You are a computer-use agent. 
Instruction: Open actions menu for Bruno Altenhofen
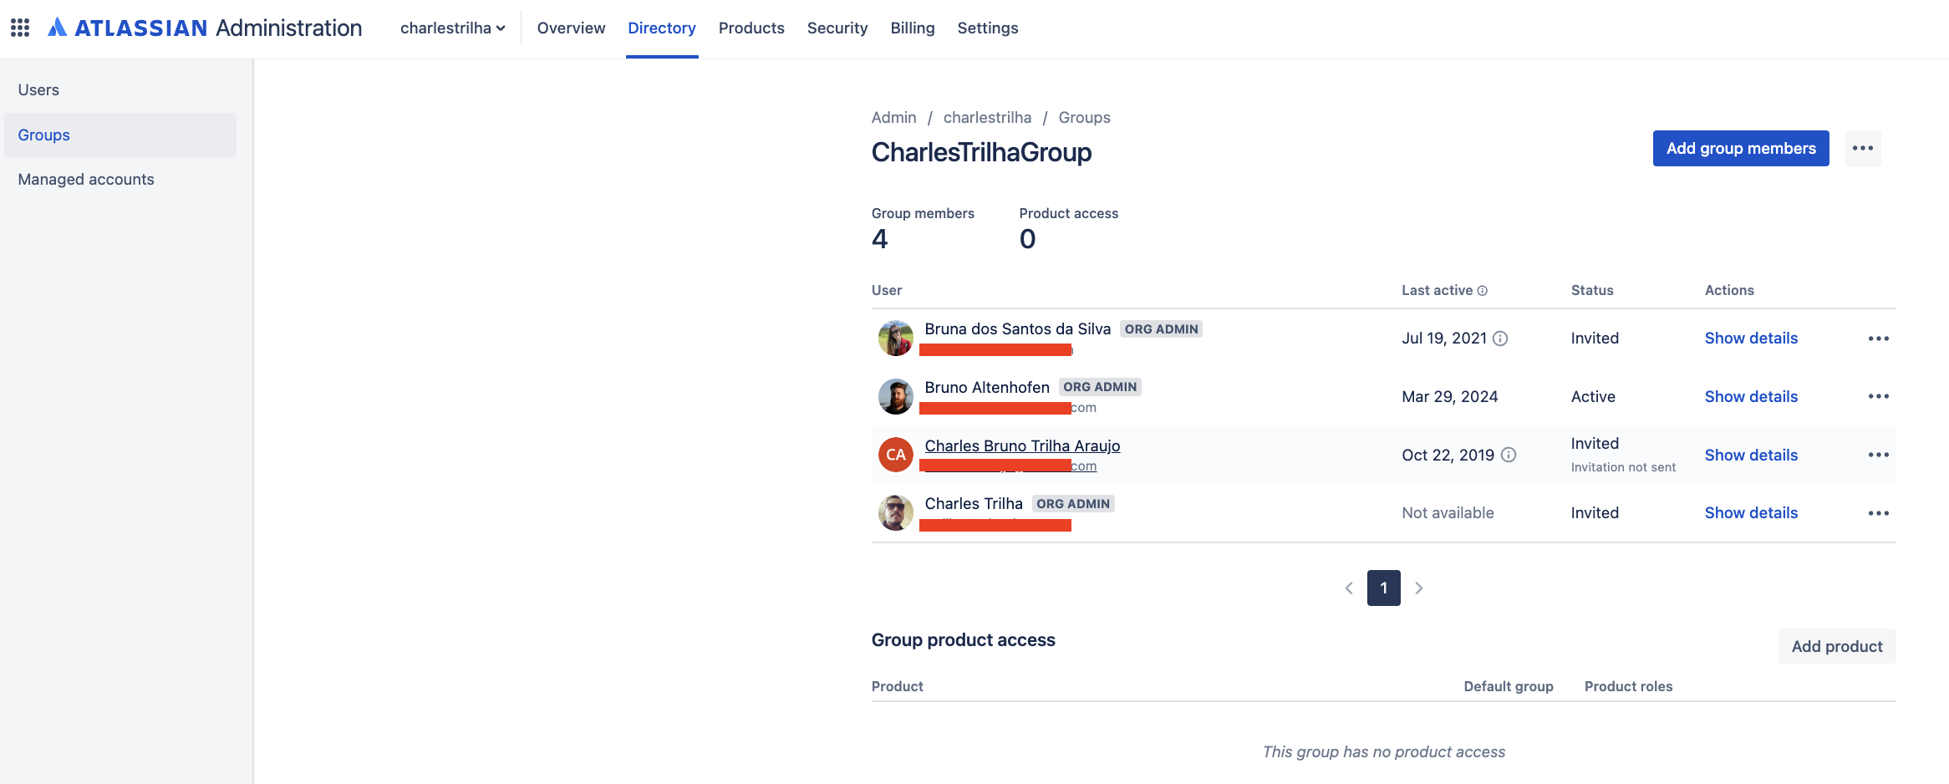[x=1878, y=396]
